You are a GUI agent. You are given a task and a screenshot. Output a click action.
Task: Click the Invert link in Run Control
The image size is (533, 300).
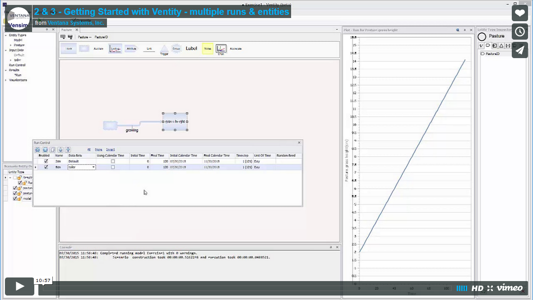[x=110, y=149]
